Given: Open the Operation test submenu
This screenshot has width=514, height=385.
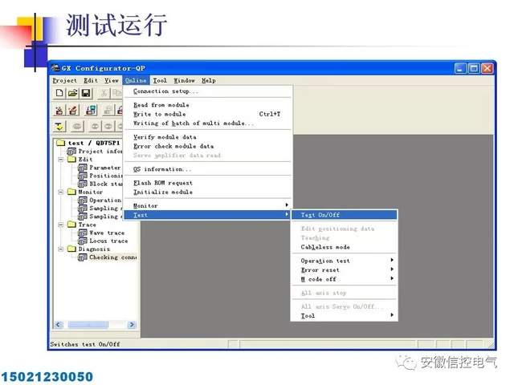Looking at the screenshot, I should [345, 261].
